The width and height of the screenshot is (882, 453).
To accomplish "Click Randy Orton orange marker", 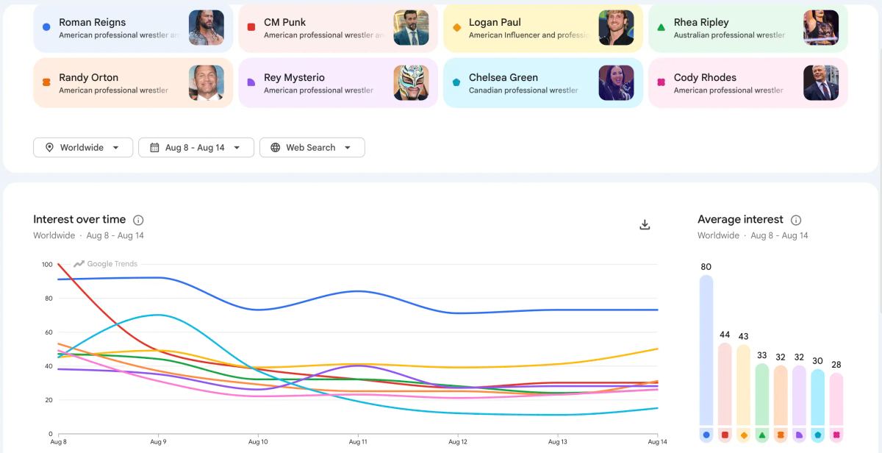I will point(46,82).
